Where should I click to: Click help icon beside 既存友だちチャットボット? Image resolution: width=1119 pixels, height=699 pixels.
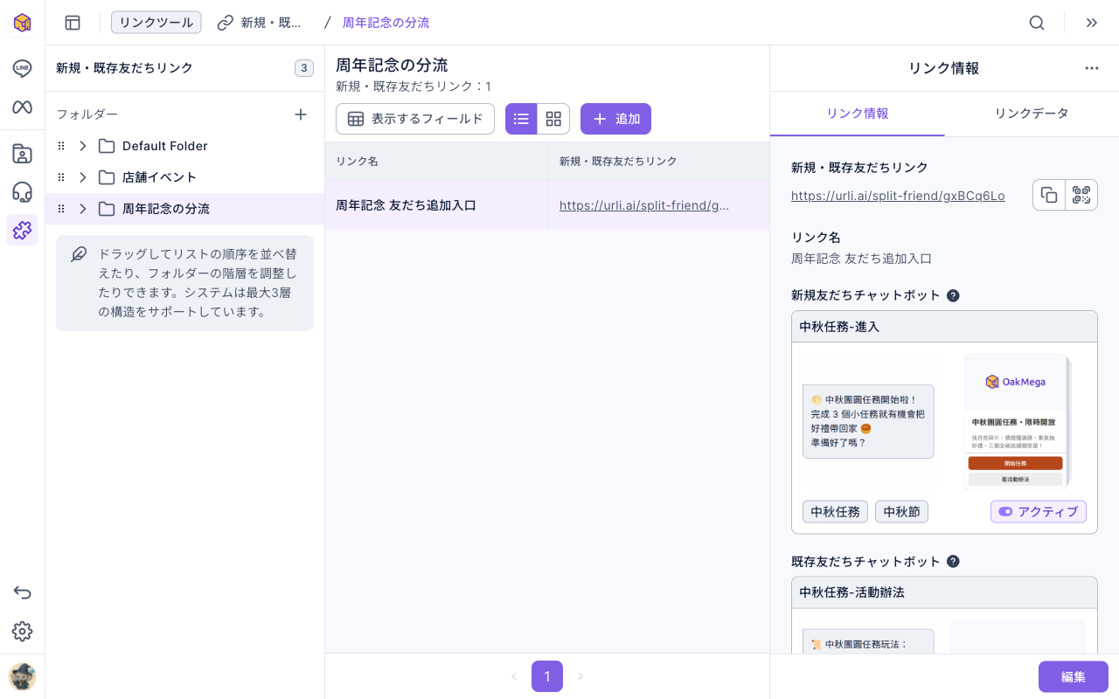click(953, 561)
